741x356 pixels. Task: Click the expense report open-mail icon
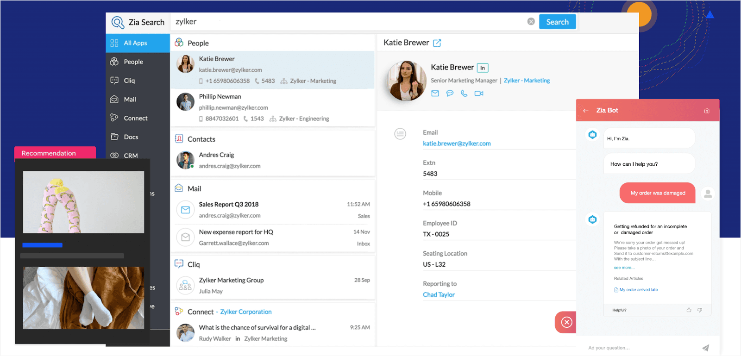[185, 237]
